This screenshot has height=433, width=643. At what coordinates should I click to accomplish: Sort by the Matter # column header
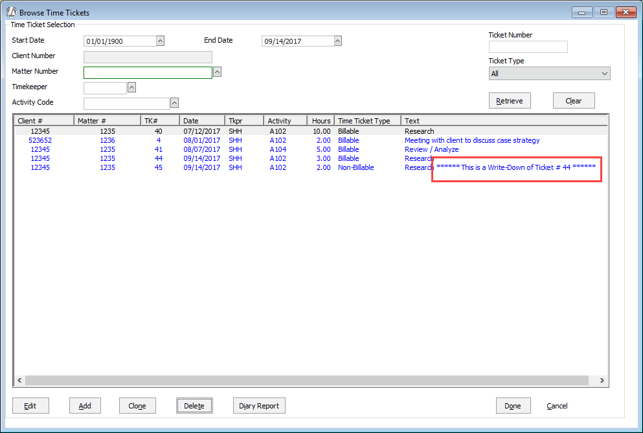(x=107, y=121)
